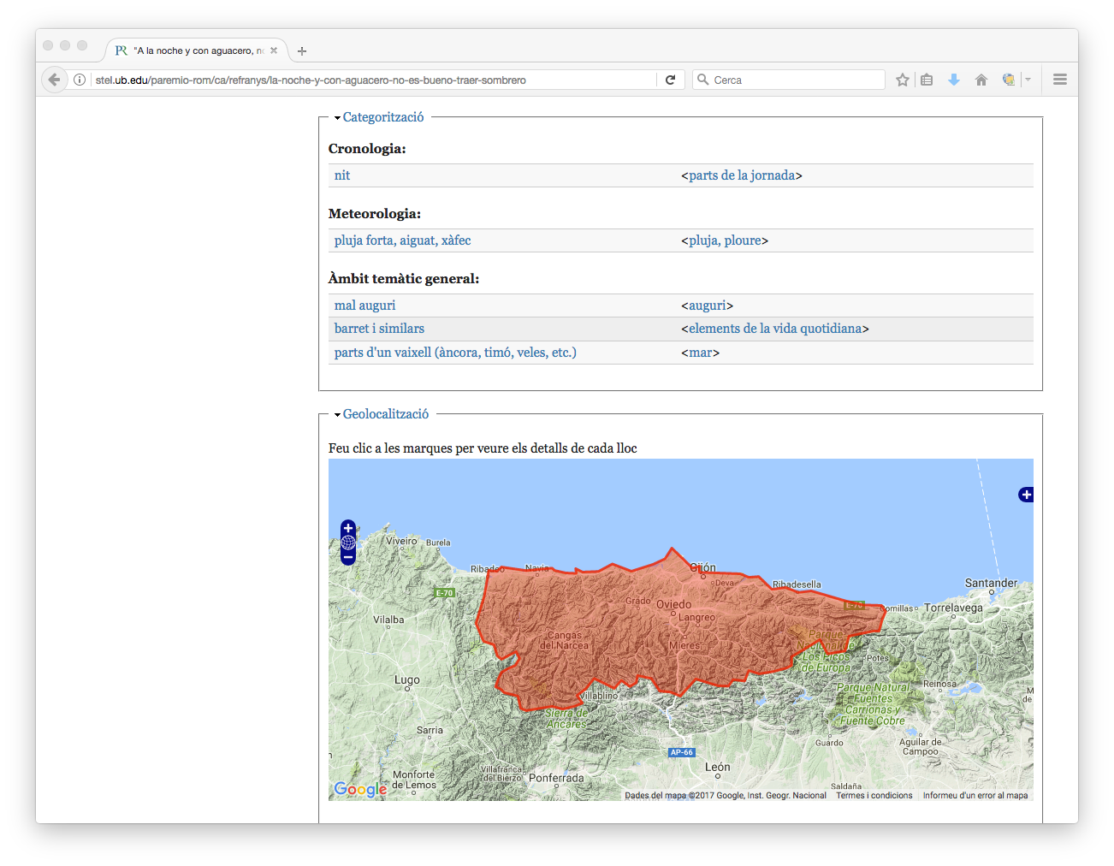The height and width of the screenshot is (866, 1114).
Task: Collapse the Categorització section
Action: coord(382,117)
